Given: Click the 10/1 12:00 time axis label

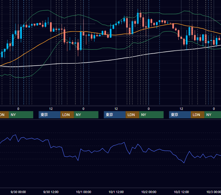Looking at the screenshot, I should 116,192.
